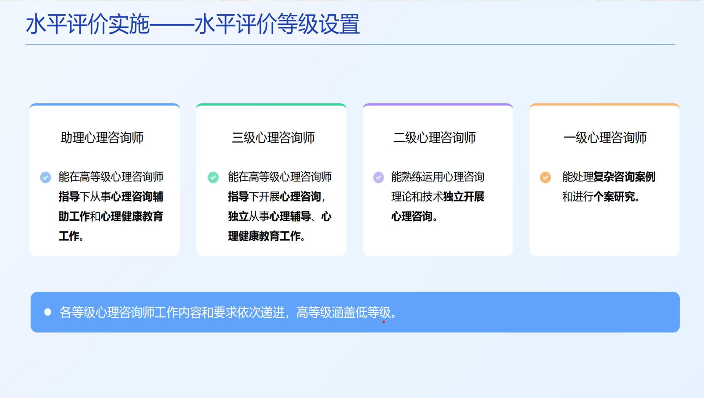This screenshot has height=398, width=704.
Task: Click the blue top bar of the 助理 card
Action: point(104,104)
